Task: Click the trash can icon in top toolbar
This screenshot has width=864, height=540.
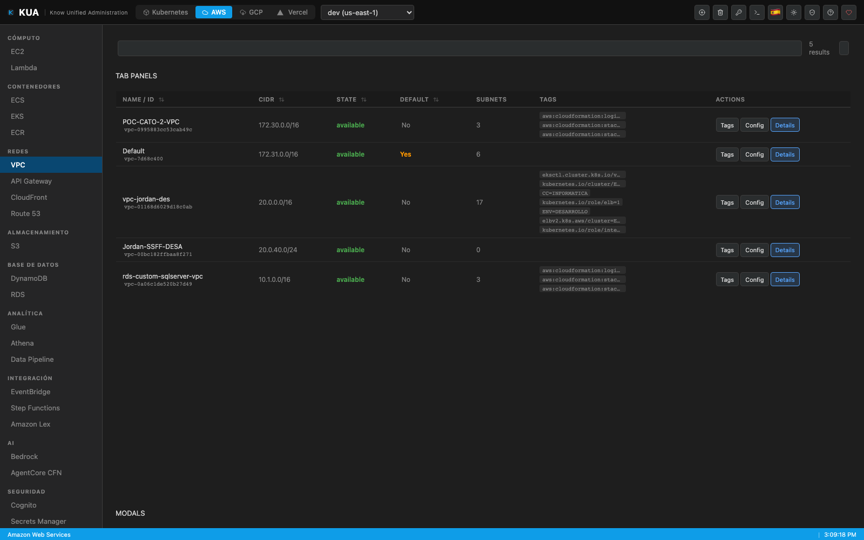Action: tap(720, 12)
